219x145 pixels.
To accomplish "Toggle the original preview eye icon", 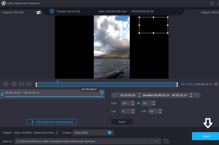I will click(39, 12).
